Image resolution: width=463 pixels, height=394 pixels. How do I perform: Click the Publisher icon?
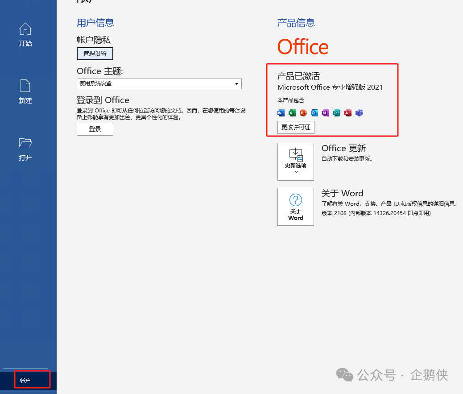click(x=336, y=113)
